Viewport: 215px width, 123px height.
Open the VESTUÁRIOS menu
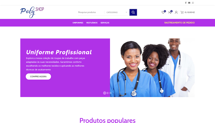[x=92, y=23]
